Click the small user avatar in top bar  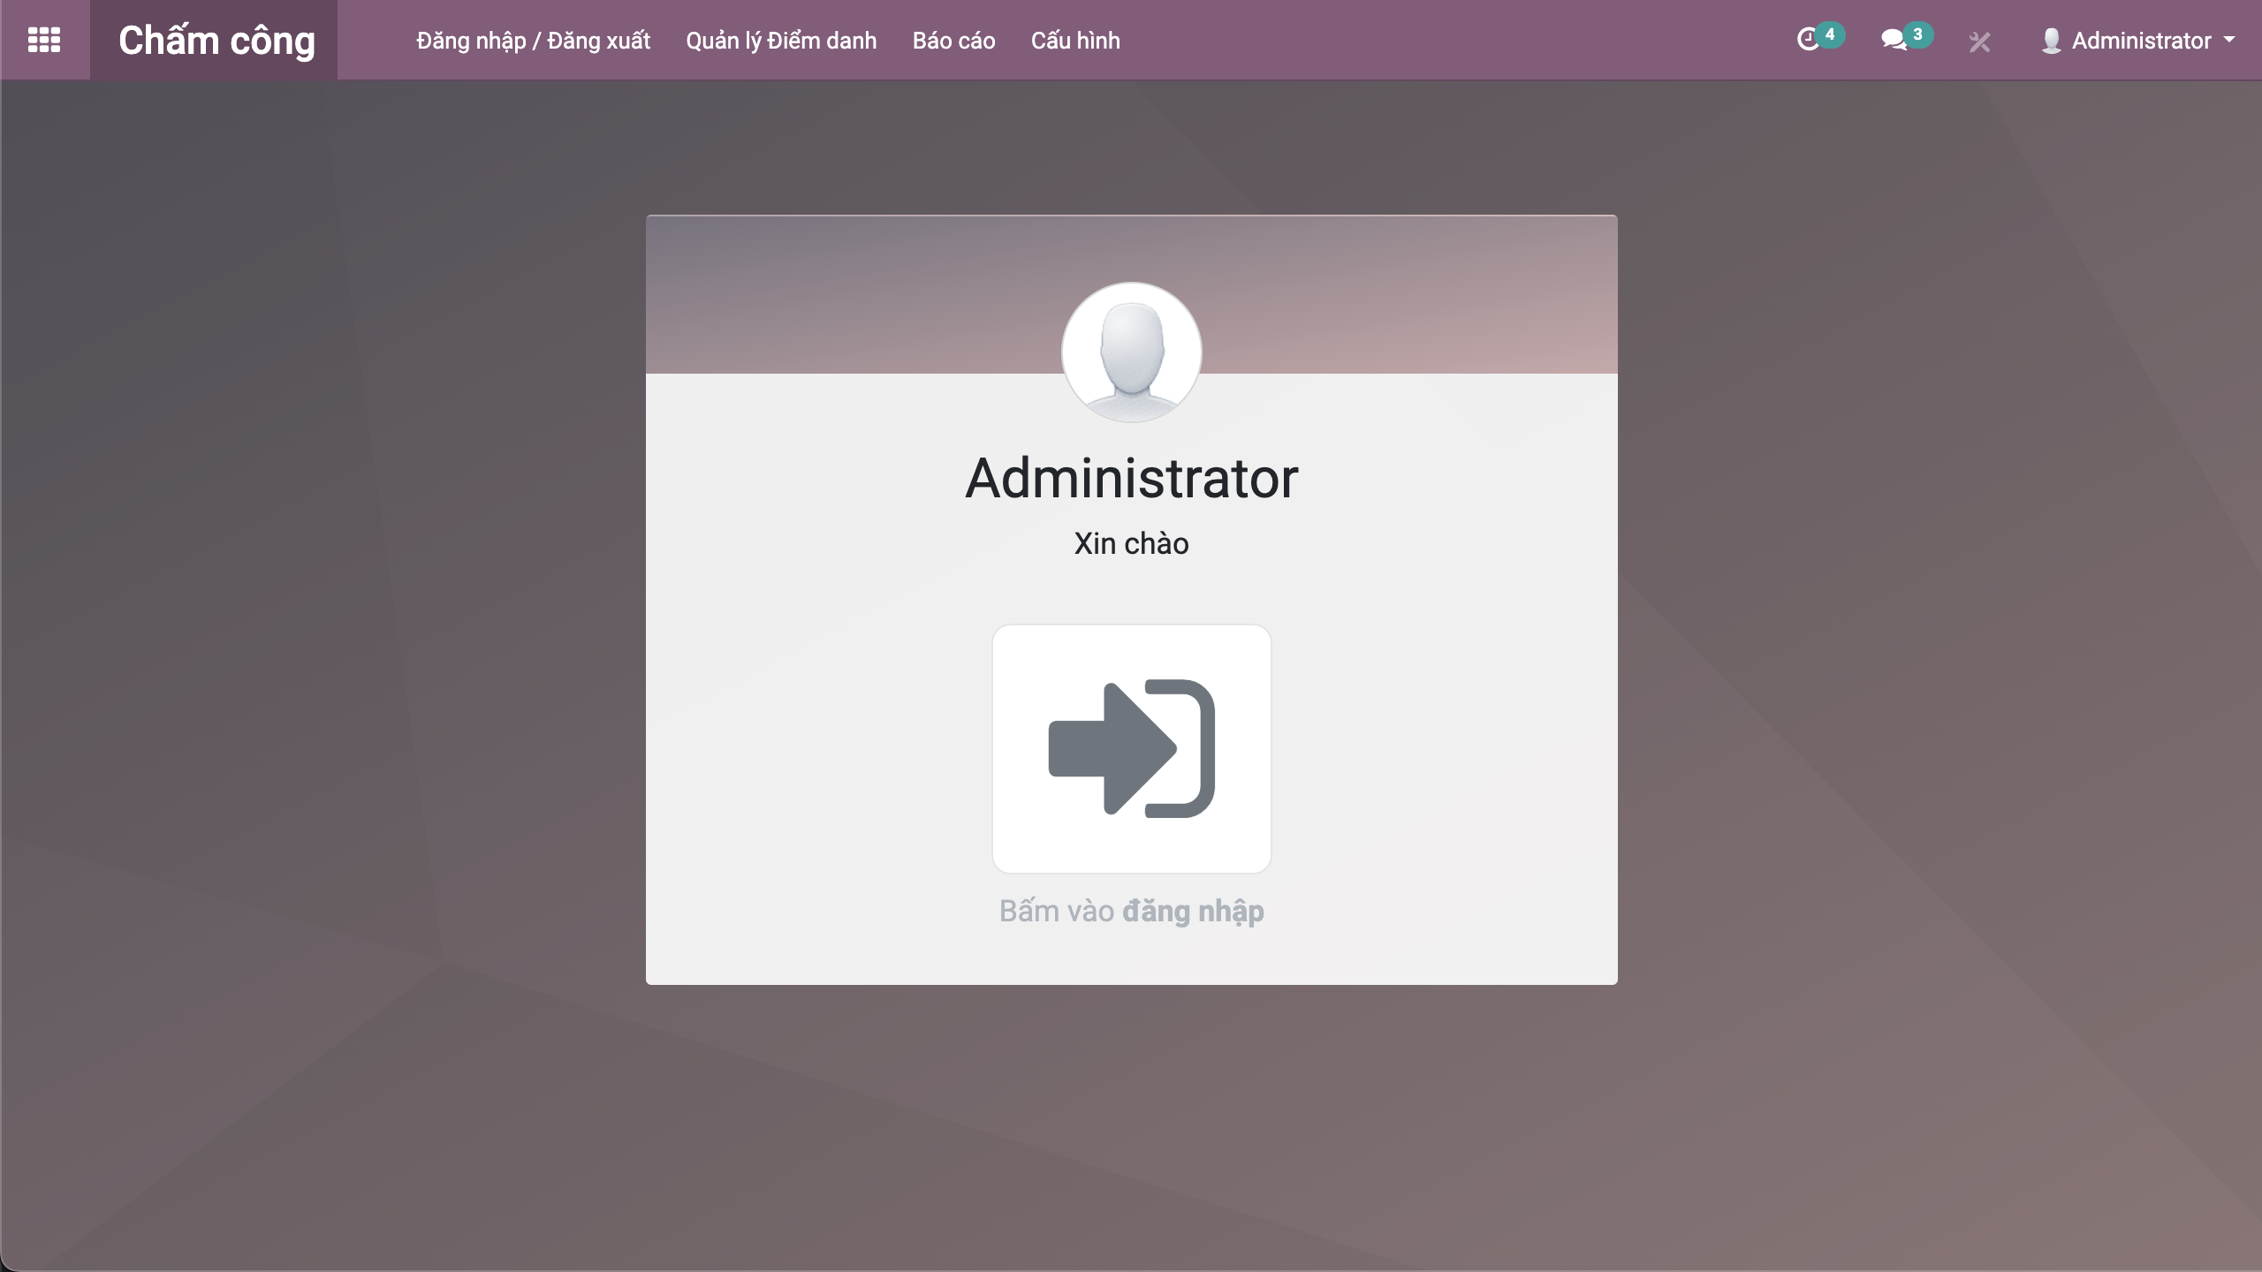click(x=2051, y=41)
